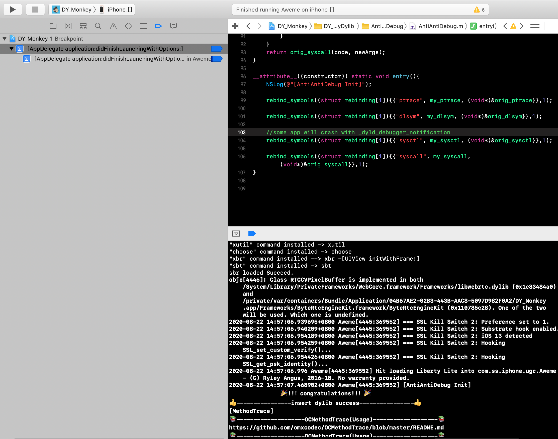The width and height of the screenshot is (558, 439).
Task: Open the Report navigator speech-bubble icon
Action: (173, 26)
